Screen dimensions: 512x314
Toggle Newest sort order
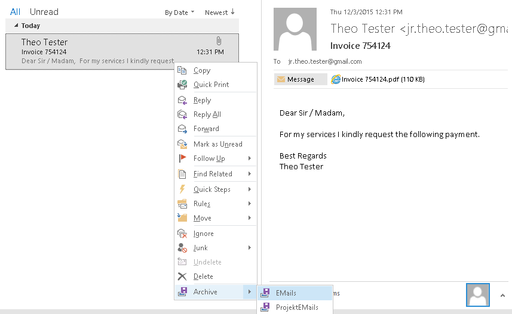pos(219,13)
